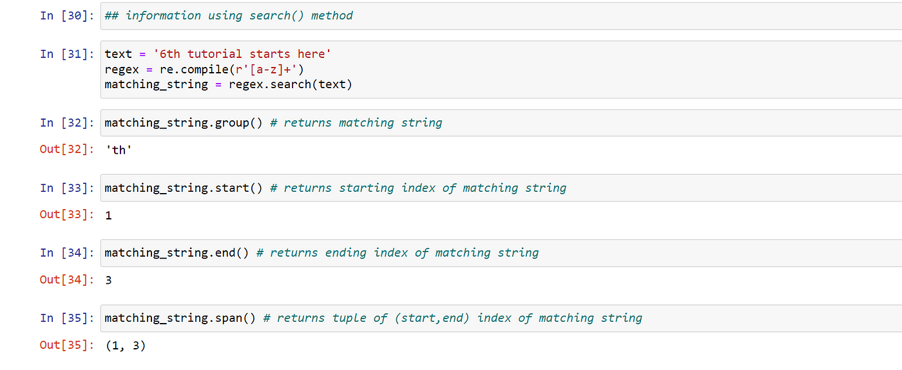Click the In [32] prompt label

(67, 123)
